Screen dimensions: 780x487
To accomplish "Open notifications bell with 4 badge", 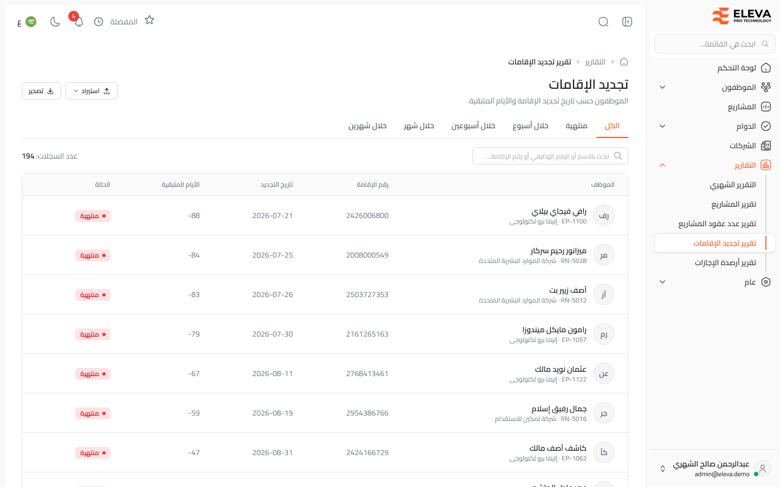I will pos(79,22).
